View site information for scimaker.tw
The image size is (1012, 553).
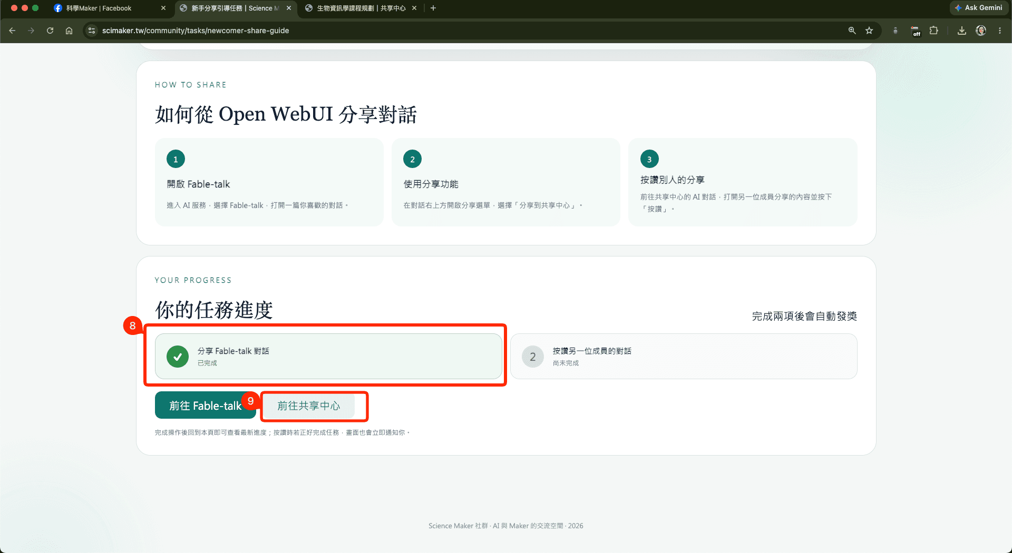pyautogui.click(x=92, y=31)
